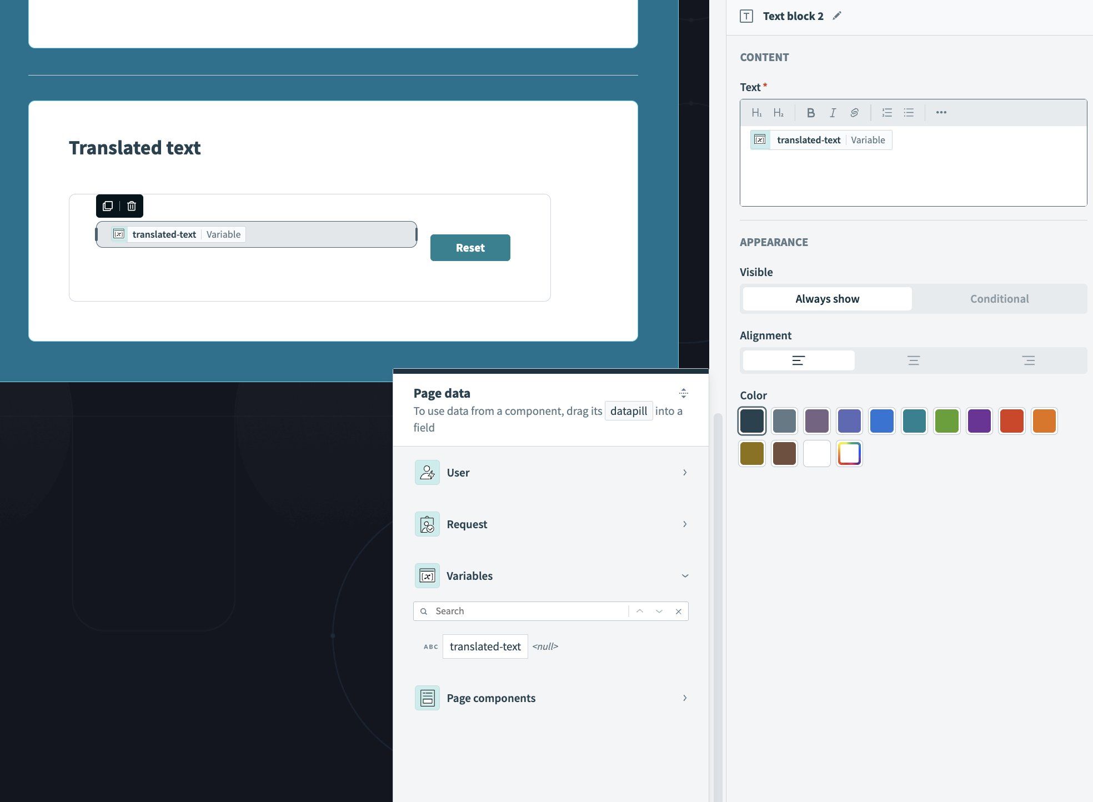Toggle bold formatting in the text editor
The image size is (1093, 802).
[810, 113]
